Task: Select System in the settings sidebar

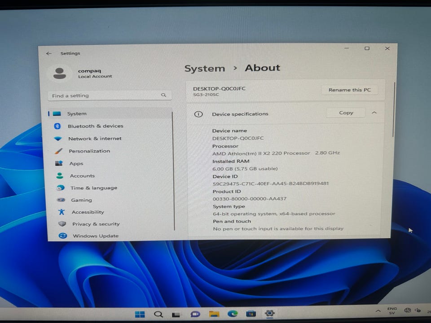Action: tap(110, 113)
